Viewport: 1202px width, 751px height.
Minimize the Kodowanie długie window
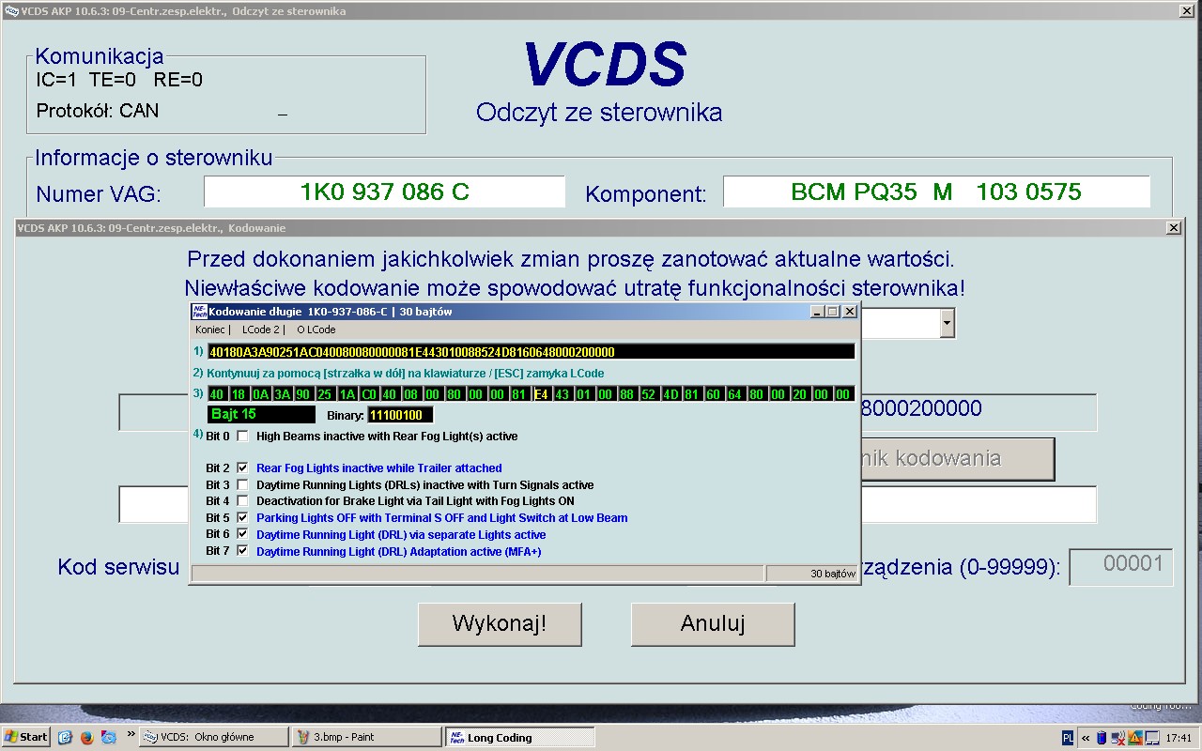click(818, 312)
